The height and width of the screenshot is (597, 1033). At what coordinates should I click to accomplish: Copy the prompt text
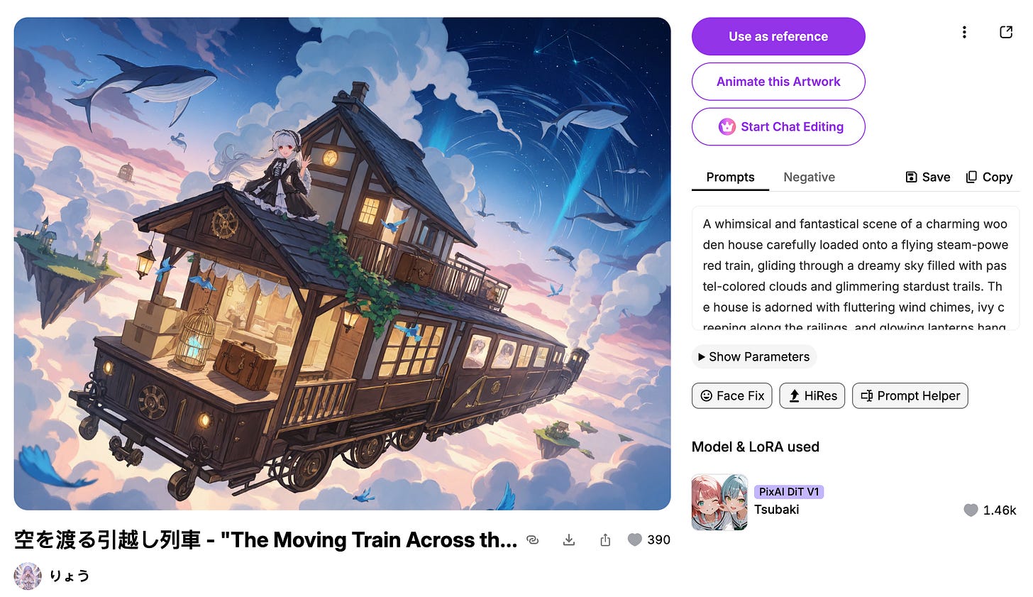tap(989, 177)
